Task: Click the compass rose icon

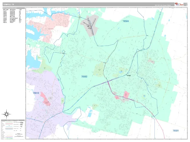Action: point(7,114)
